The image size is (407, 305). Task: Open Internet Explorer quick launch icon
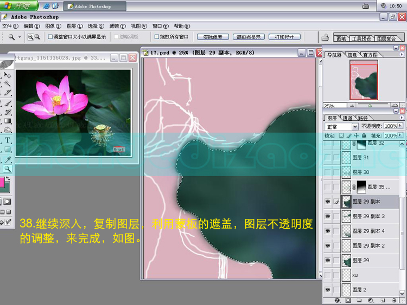pos(47,6)
